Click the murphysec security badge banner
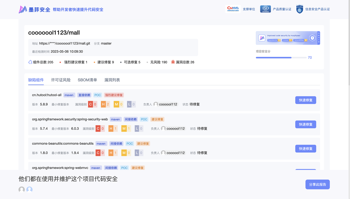 pos(288,38)
